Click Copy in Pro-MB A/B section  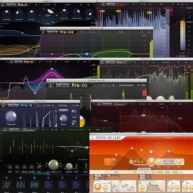[93, 32]
